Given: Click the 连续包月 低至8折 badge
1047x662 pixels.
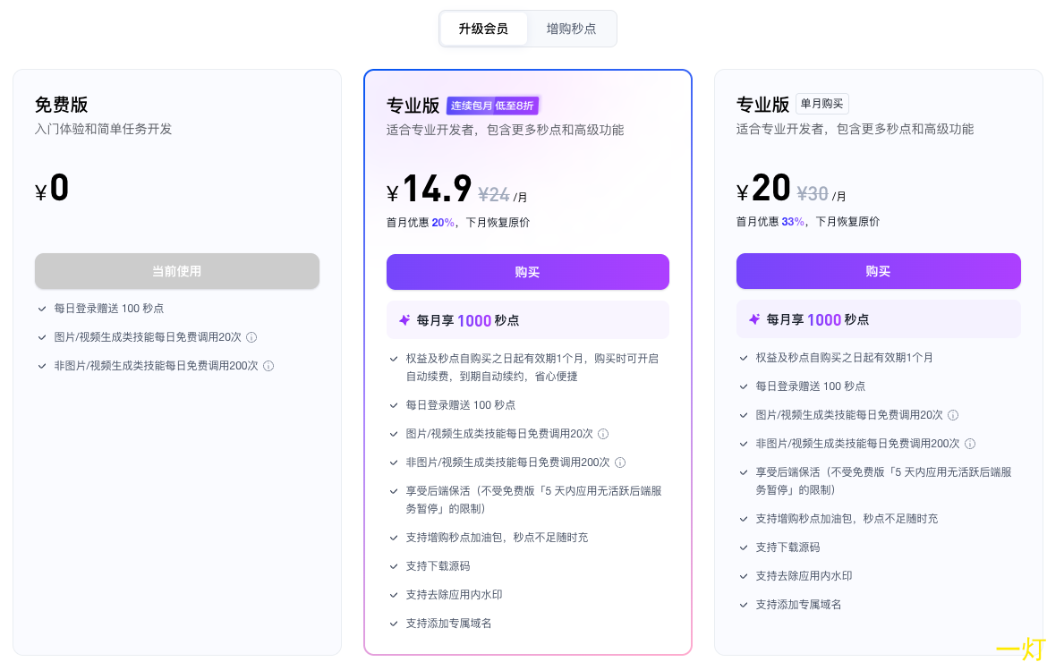Looking at the screenshot, I should (492, 106).
